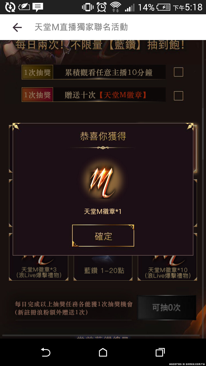Tap the 累積觀看任意主播10分鐘 task row
Image resolution: width=206 pixels, height=366 pixels.
click(94, 72)
